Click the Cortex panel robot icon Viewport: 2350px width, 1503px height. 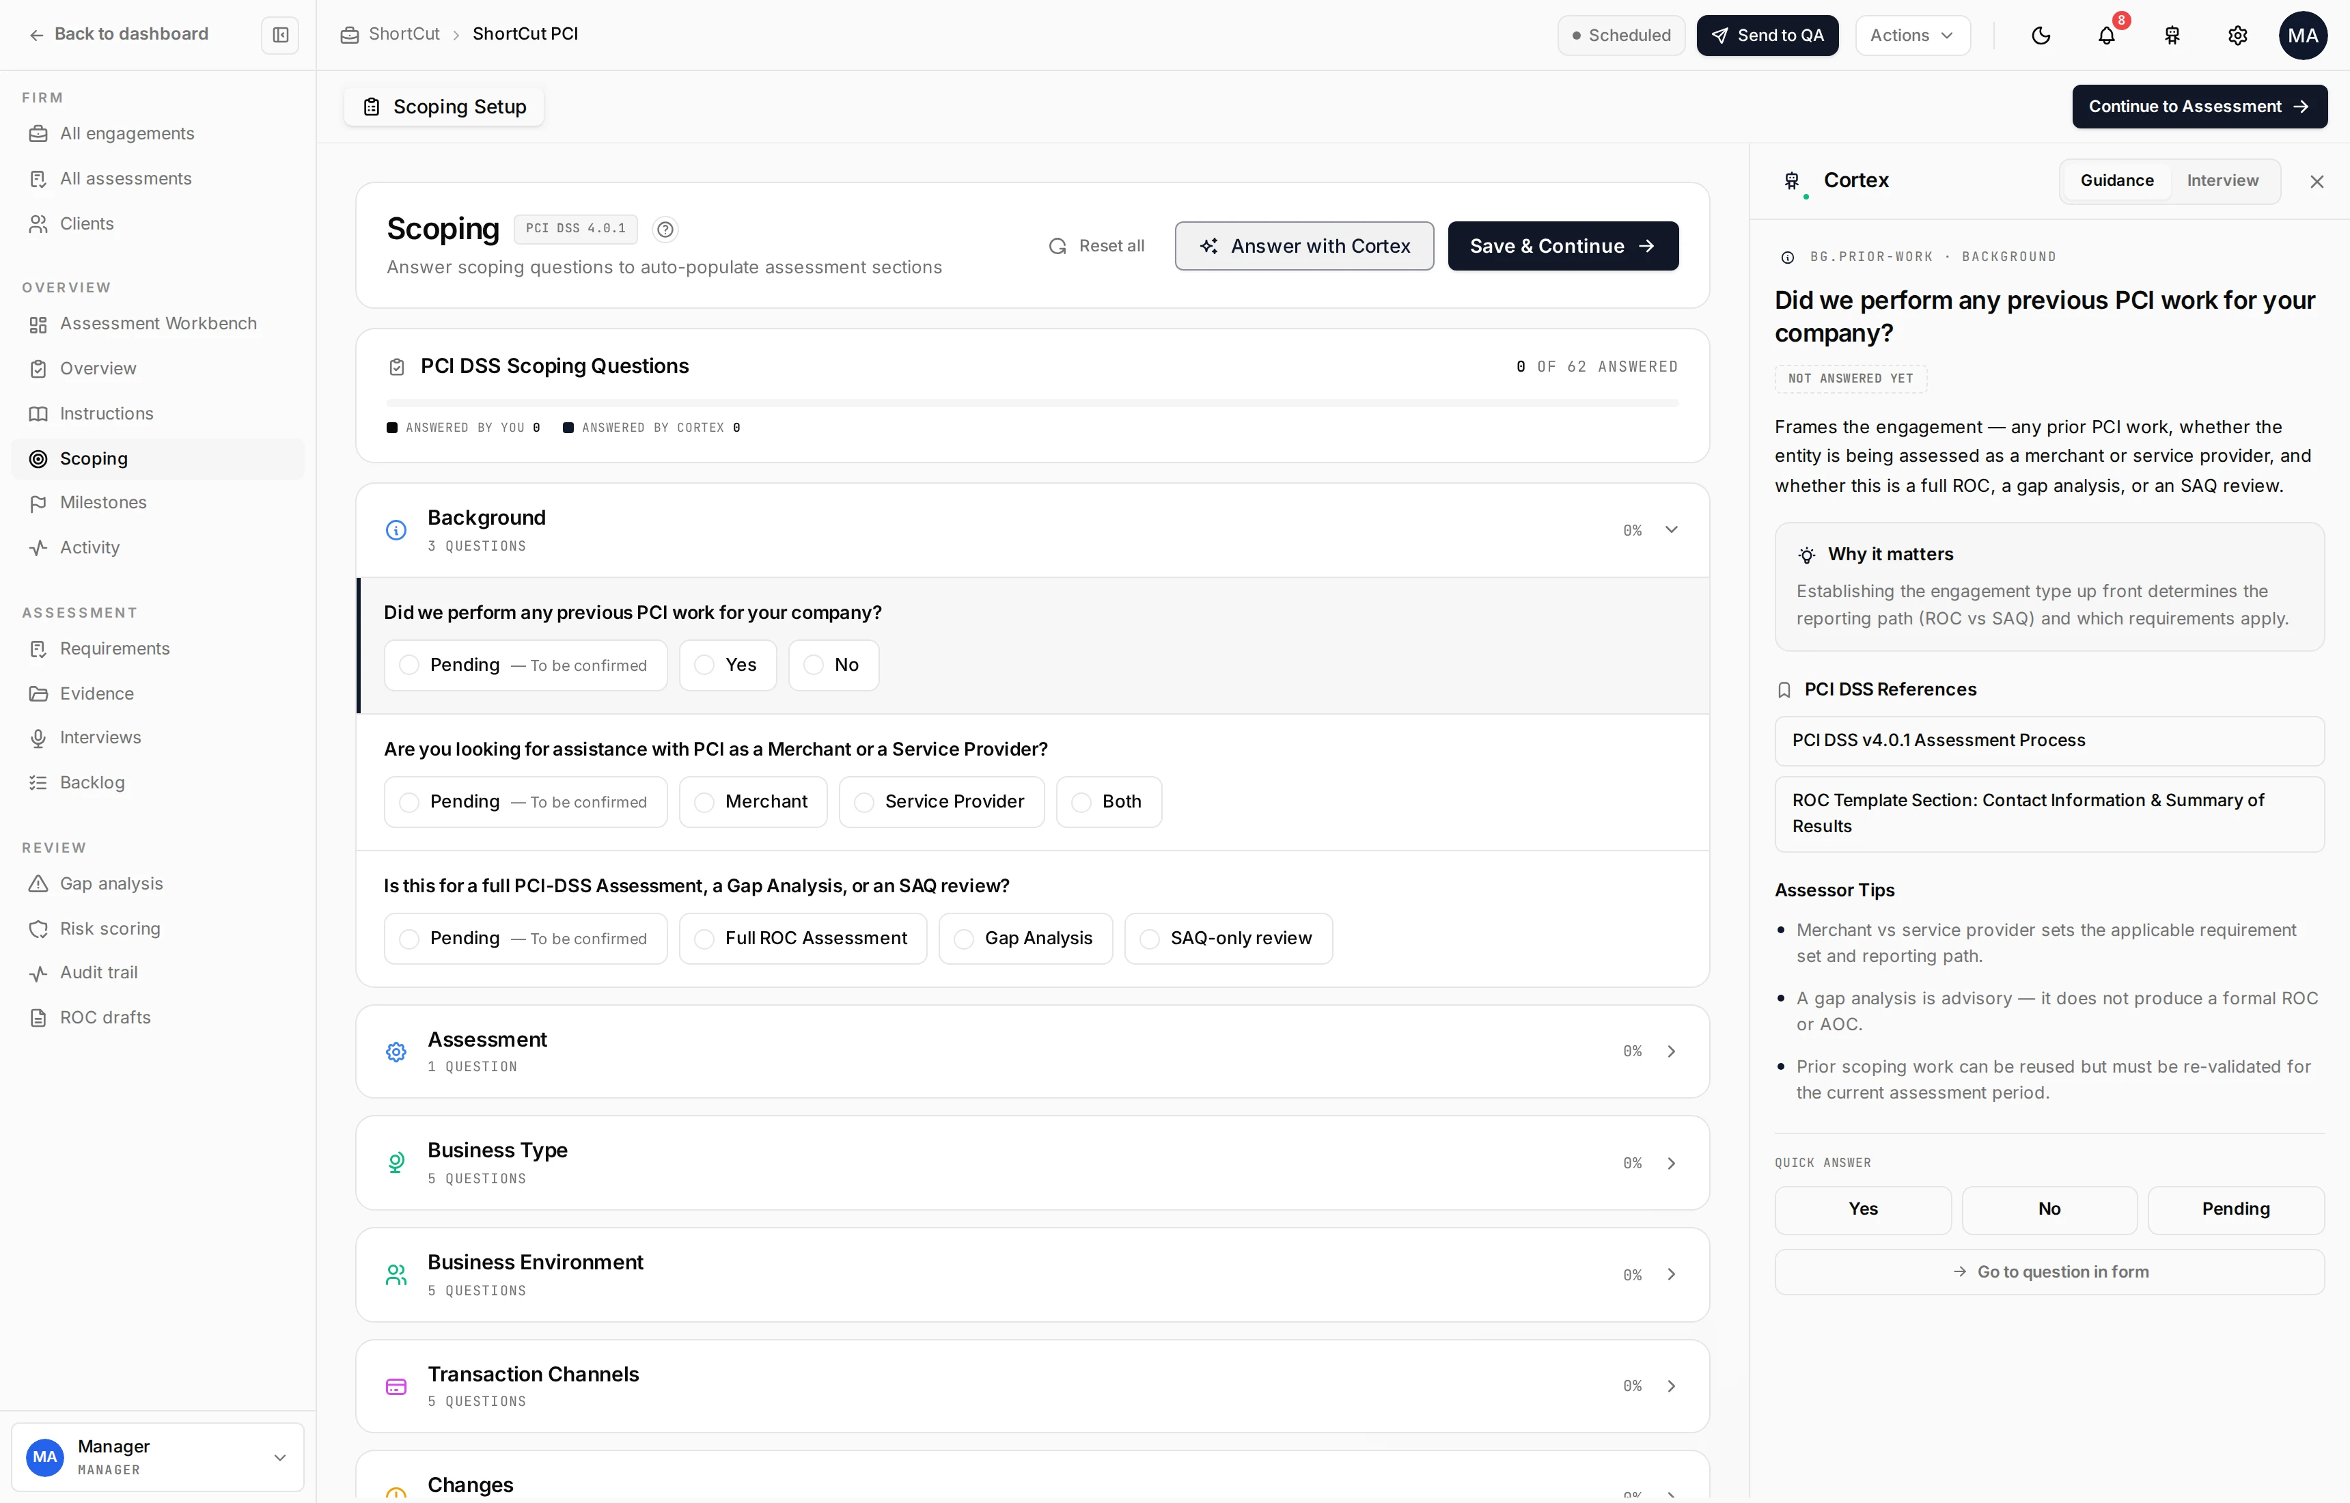[1792, 180]
